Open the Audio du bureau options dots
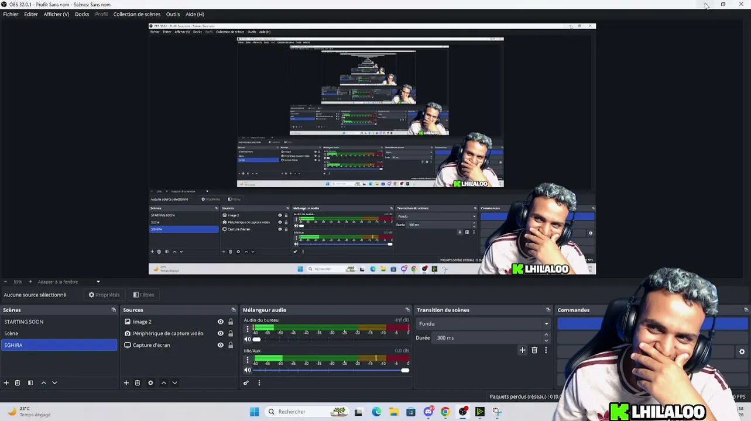 click(x=247, y=330)
